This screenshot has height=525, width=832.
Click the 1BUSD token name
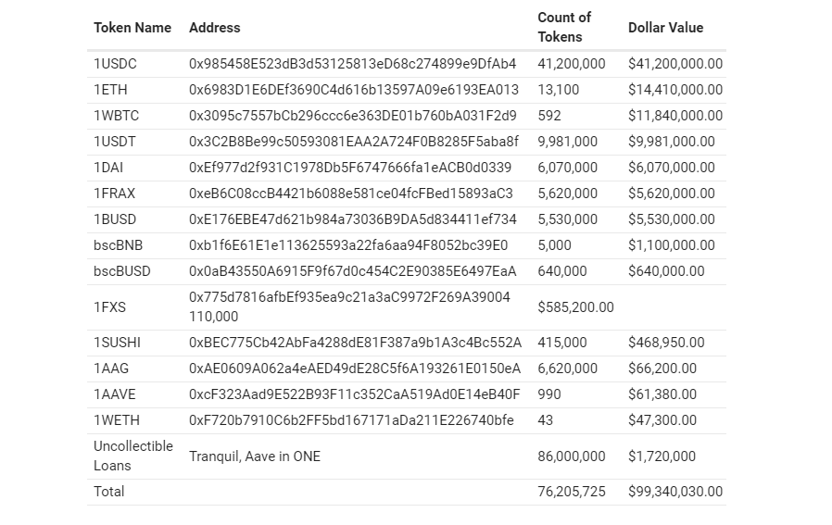tap(115, 219)
